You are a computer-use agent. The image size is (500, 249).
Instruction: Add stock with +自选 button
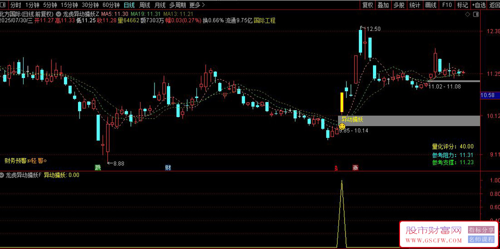pyautogui.click(x=479, y=5)
